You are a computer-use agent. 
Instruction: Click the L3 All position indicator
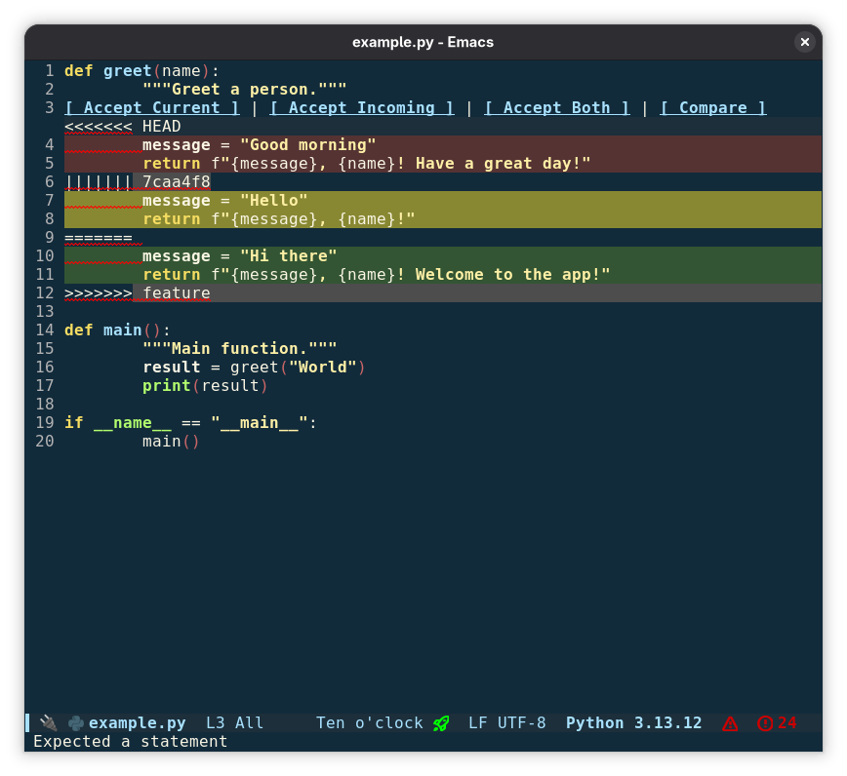point(234,723)
